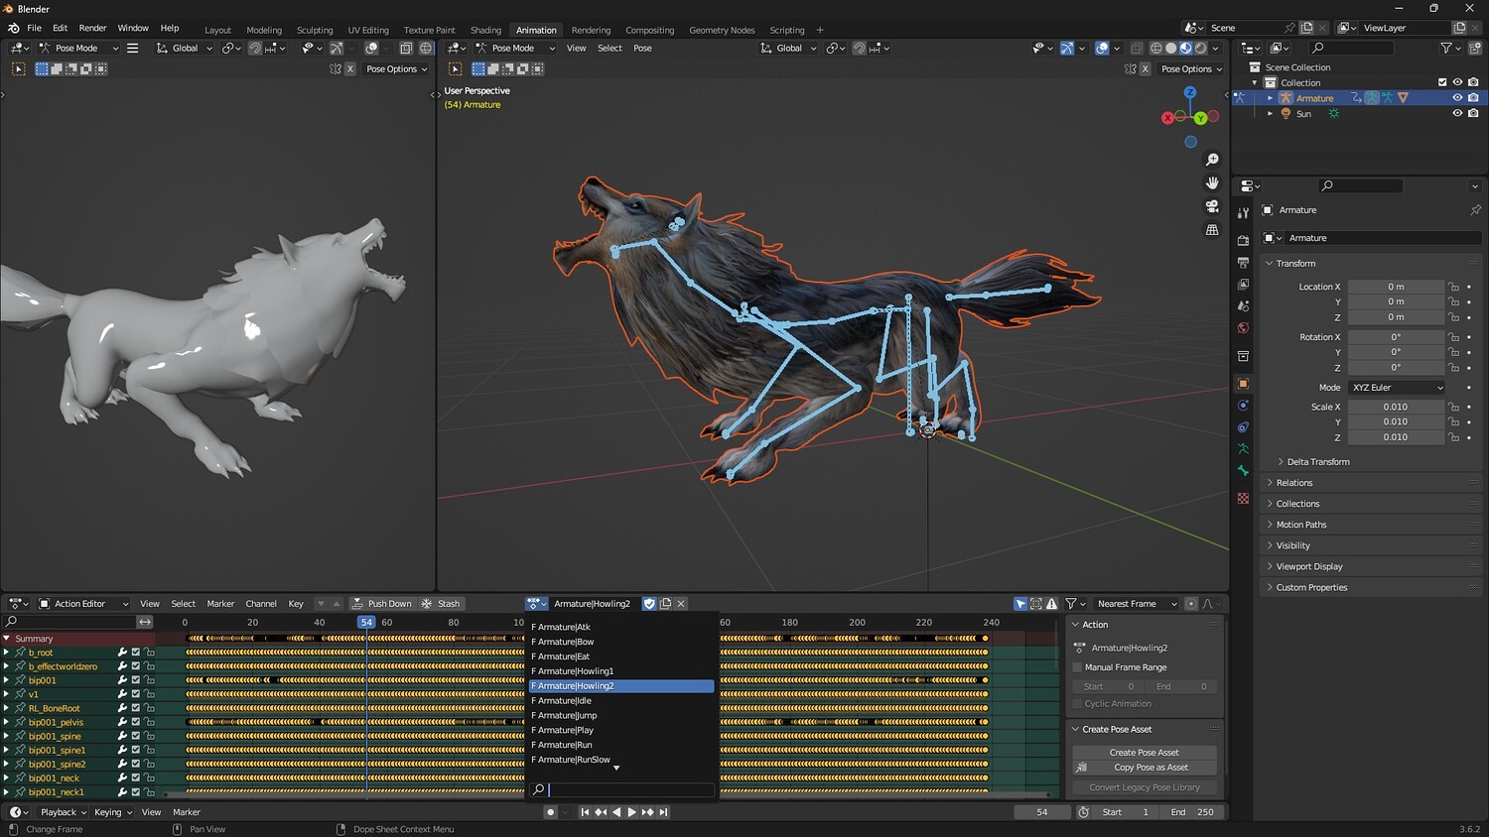Click the zoom magnifier icon in viewport
Image resolution: width=1489 pixels, height=837 pixels.
[1212, 160]
